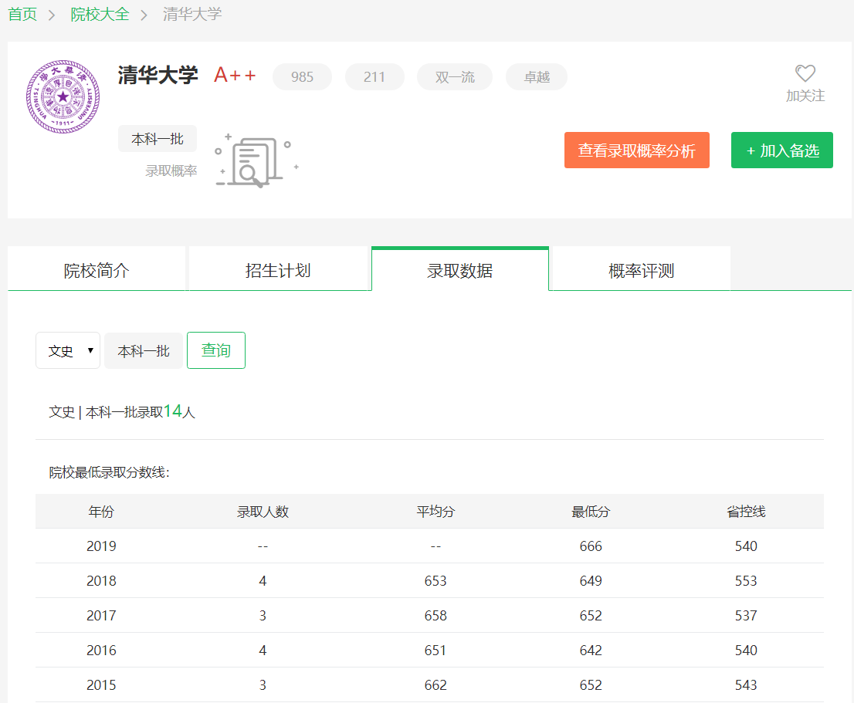Click the A++ rating text
854x703 pixels.
point(235,75)
